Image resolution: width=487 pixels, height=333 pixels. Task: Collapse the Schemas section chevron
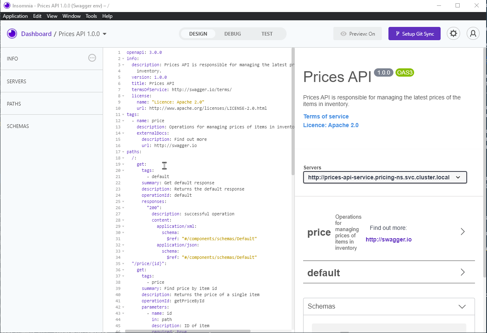pos(462,306)
